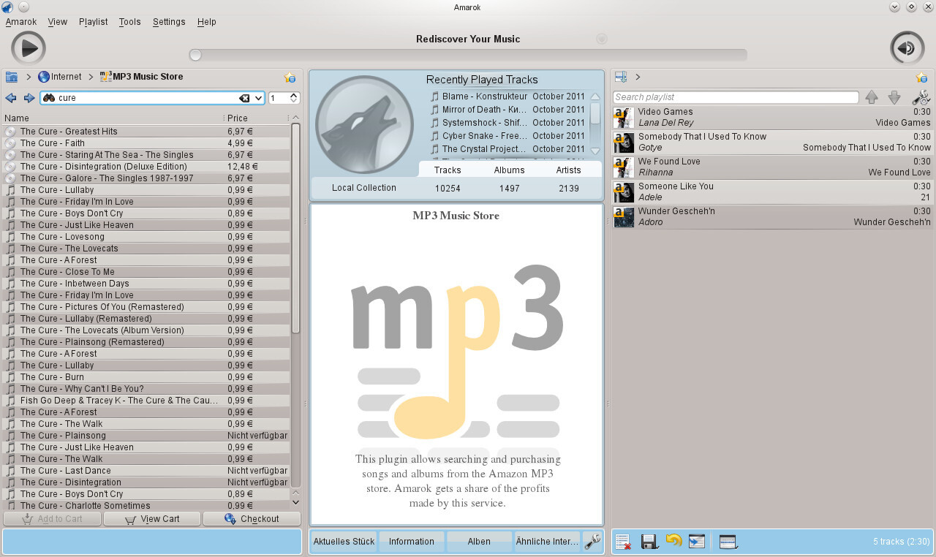Open bookmarks star in the media sources panel
The image size is (936, 557).
(290, 77)
